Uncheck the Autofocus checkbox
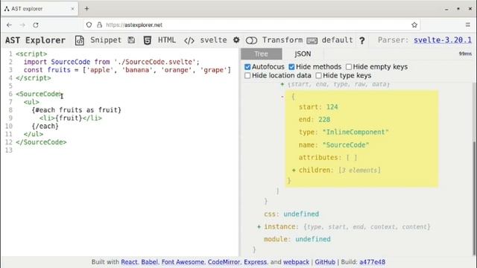This screenshot has height=268, width=477. point(247,67)
